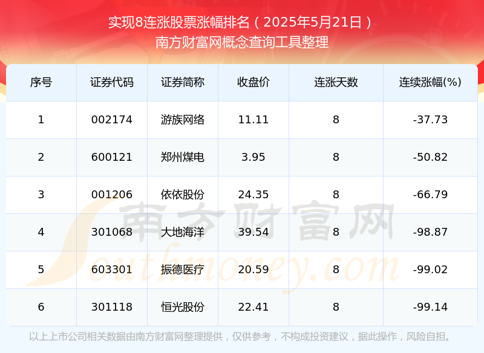Click rank number 3 in 依依股份 row
This screenshot has height=353, width=484.
tap(41, 195)
